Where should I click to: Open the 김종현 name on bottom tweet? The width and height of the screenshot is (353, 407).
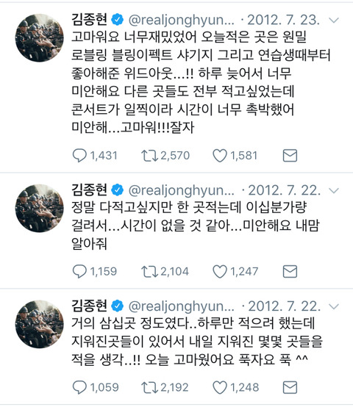[89, 306]
